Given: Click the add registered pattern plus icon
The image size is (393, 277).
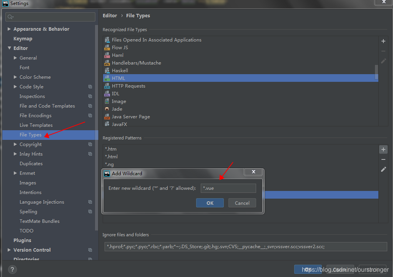Looking at the screenshot, I should coord(383,149).
